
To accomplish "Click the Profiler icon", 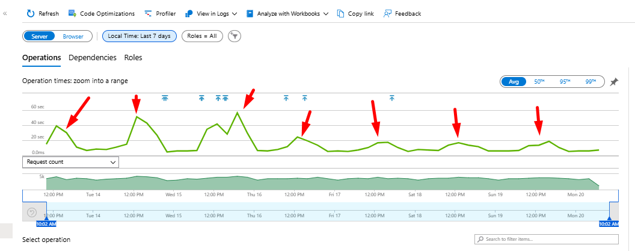I will [x=148, y=13].
